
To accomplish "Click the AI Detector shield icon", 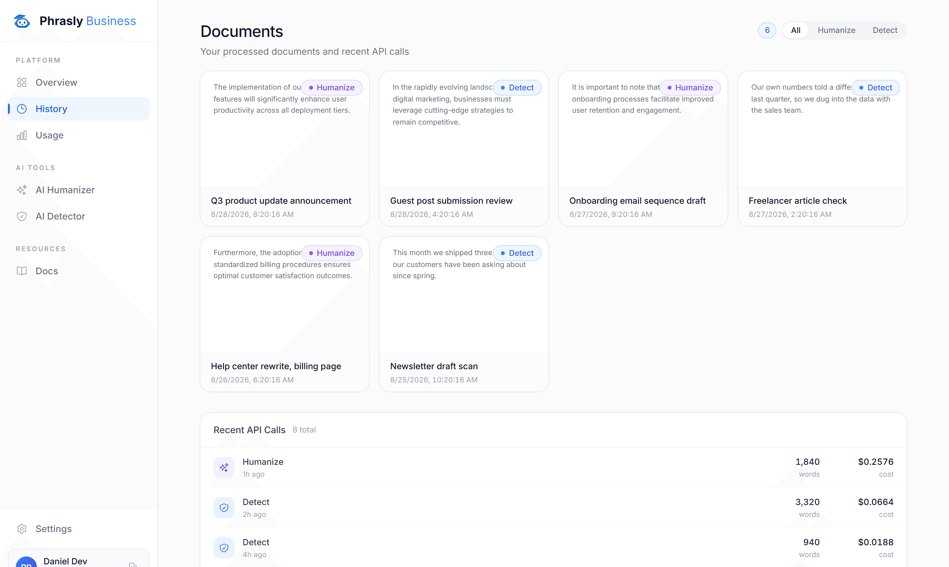I will pyautogui.click(x=22, y=216).
